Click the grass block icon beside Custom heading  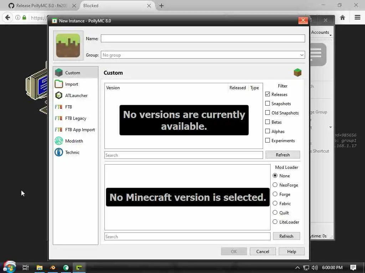pos(298,73)
